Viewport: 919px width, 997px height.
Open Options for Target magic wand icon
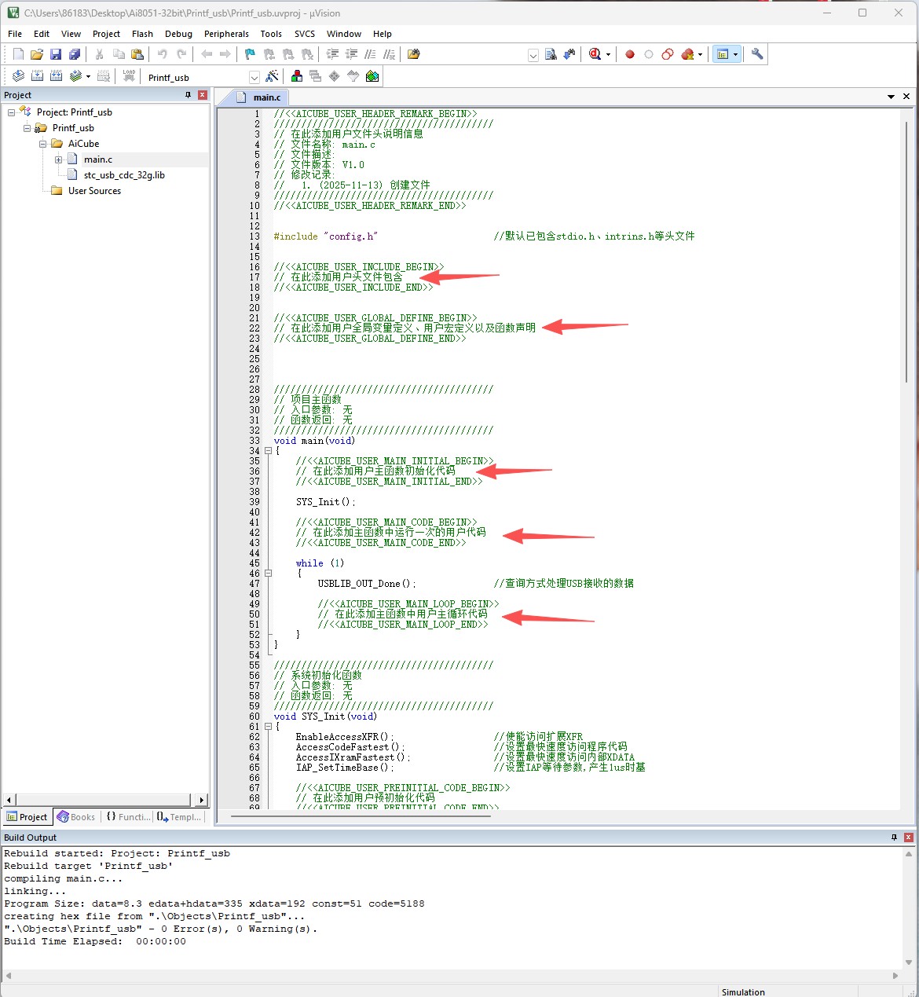[272, 76]
